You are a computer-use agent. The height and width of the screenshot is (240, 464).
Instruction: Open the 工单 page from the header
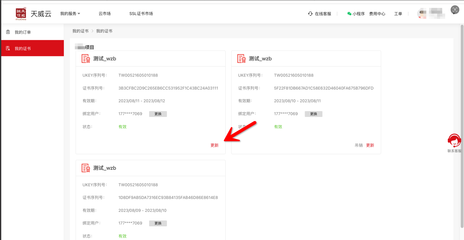[398, 14]
